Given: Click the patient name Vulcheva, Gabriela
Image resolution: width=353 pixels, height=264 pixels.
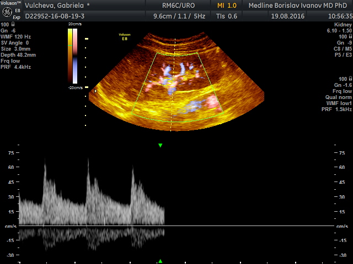Looking at the screenshot, I should 54,5.
